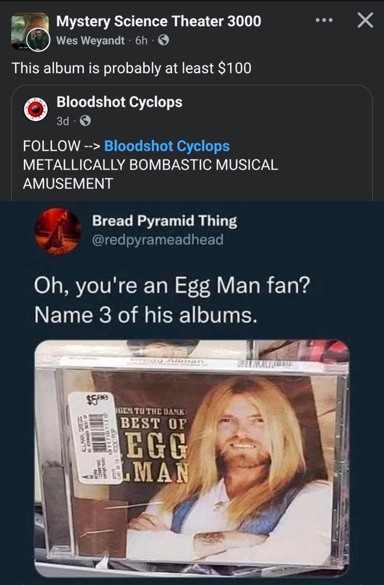Tap the @redpyrameadhead handle

coord(157,239)
